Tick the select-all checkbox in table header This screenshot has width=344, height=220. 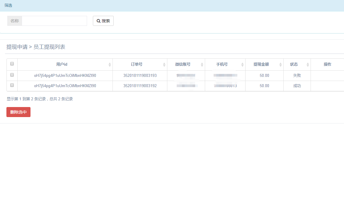click(x=12, y=64)
